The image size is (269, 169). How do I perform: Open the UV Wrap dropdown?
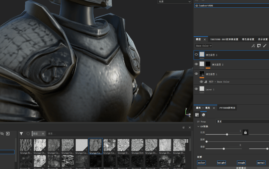click(242, 121)
